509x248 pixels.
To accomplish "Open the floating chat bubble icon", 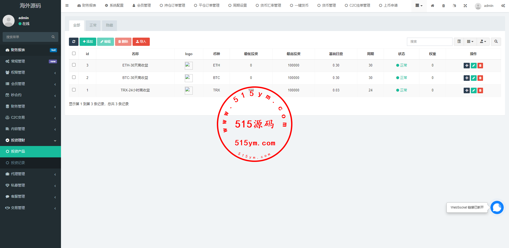I will point(497,207).
